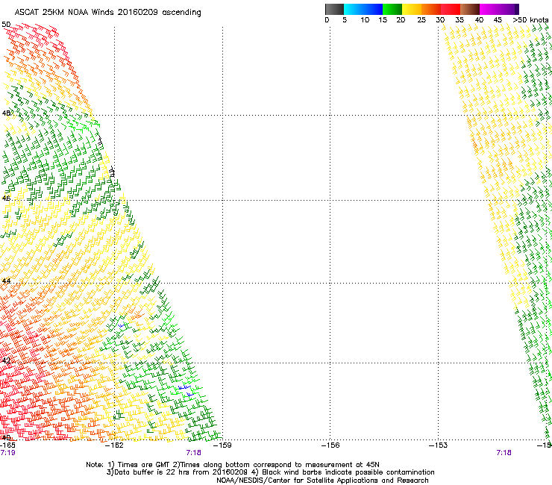Viewport: 552px width, 485px height.
Task: Click the '46' latitude axis label
Action: click(x=6, y=198)
